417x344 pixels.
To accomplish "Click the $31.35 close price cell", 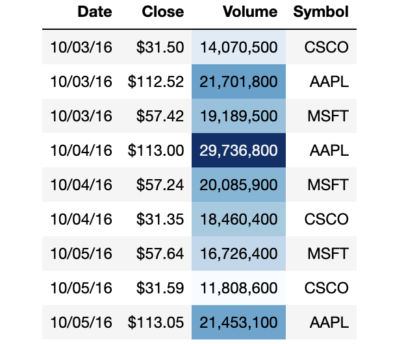I will click(x=160, y=219).
